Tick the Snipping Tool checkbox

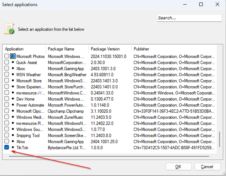click(7, 135)
